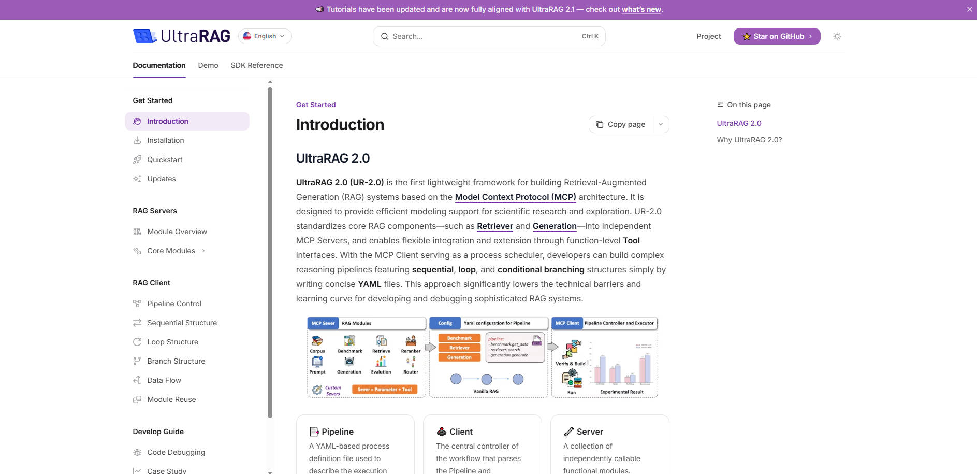Click the Module Overview icon

[x=137, y=232]
